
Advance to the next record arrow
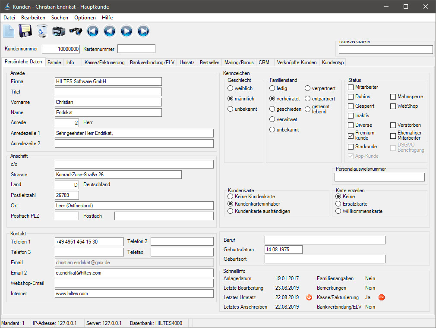coord(126,31)
